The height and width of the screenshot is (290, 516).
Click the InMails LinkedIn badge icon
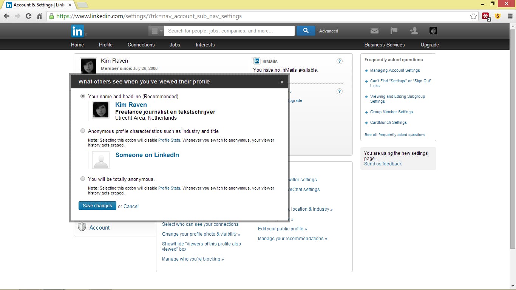(257, 61)
